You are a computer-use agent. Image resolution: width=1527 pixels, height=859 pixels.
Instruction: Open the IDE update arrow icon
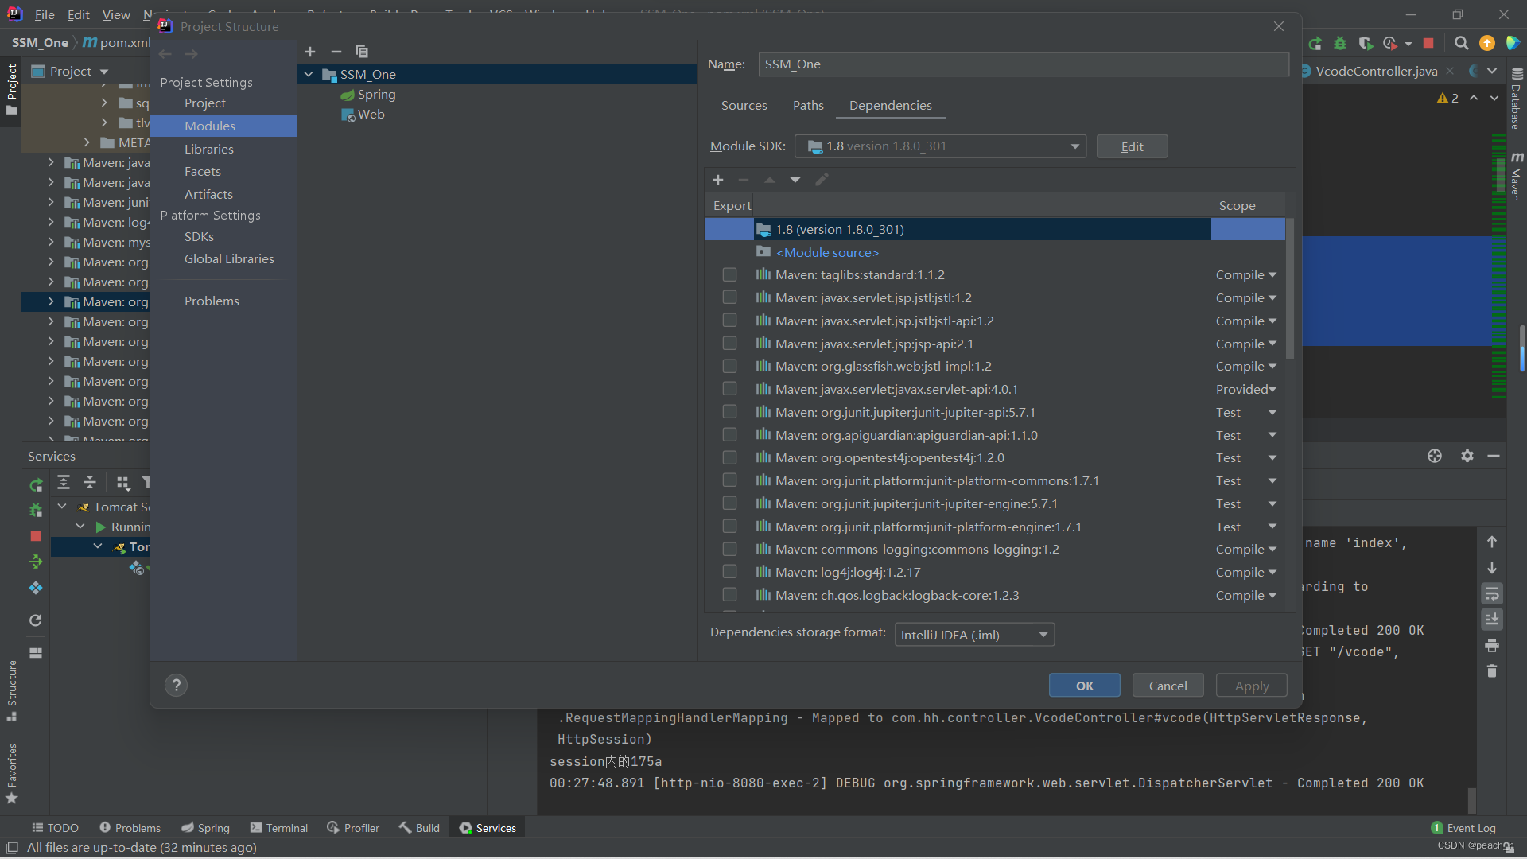[1487, 43]
